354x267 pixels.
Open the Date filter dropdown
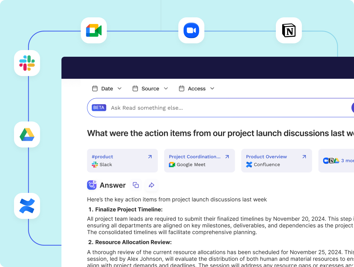[x=107, y=88]
